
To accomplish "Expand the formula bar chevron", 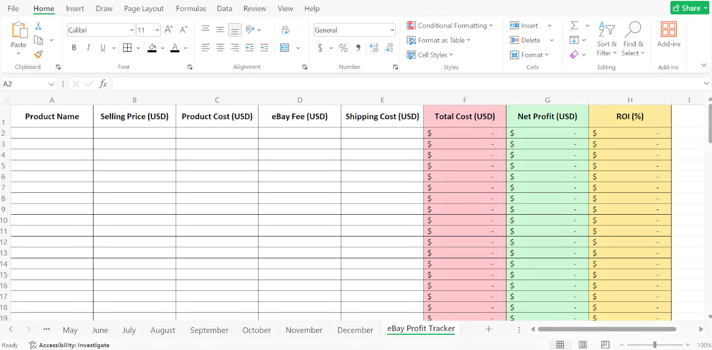I will click(706, 83).
